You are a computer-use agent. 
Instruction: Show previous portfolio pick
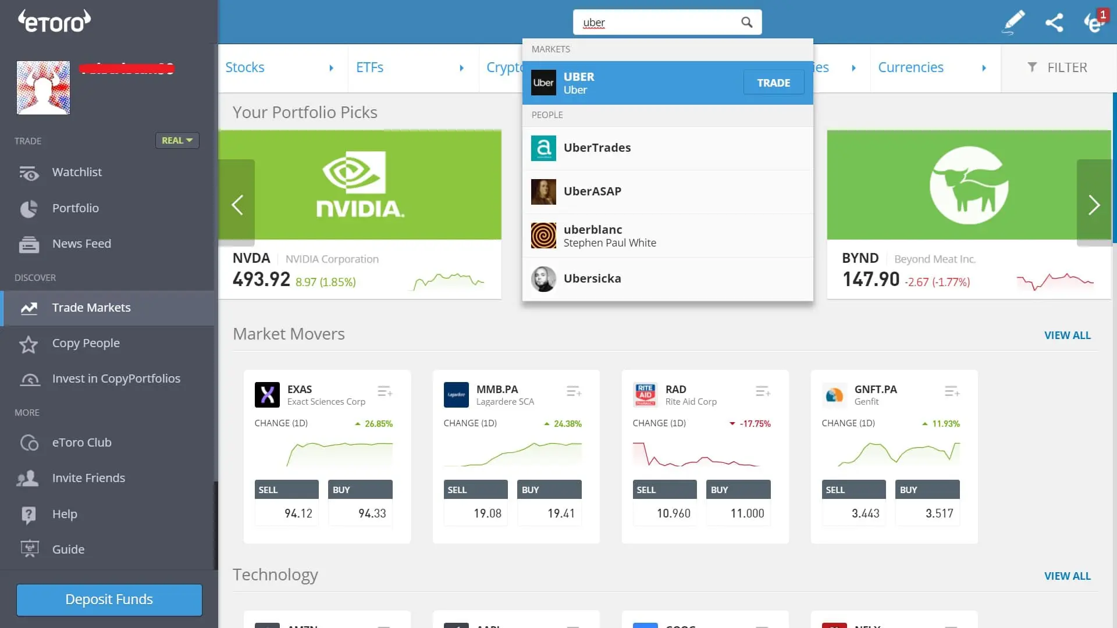tap(237, 204)
